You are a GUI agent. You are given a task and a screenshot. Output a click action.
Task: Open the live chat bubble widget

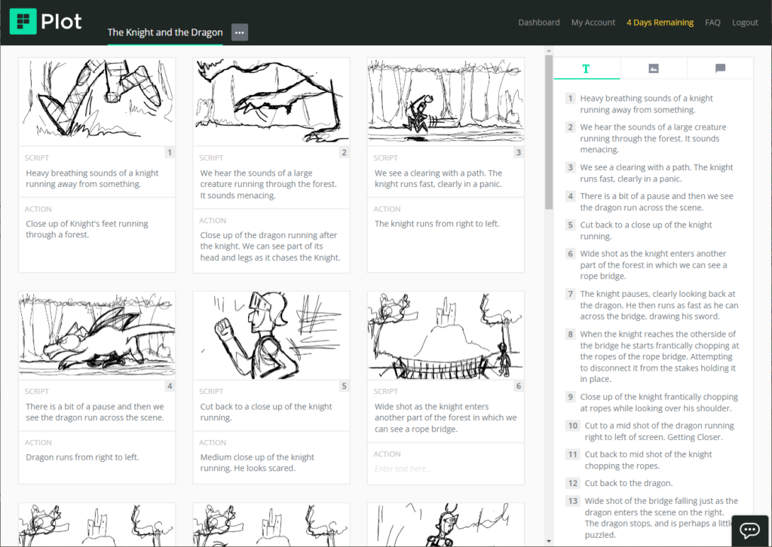coord(750,530)
